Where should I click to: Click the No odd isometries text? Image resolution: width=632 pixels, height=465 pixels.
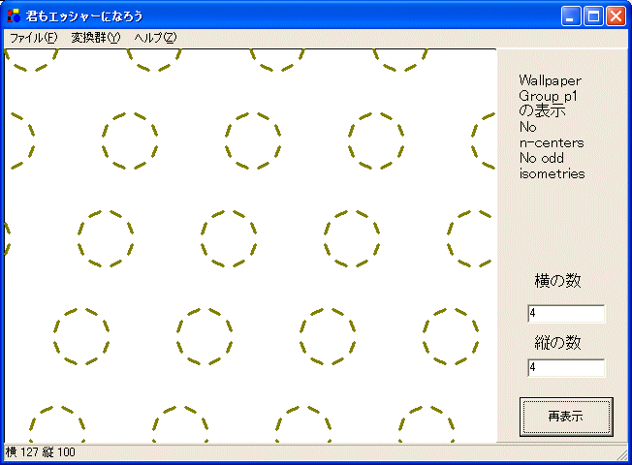[x=552, y=166]
